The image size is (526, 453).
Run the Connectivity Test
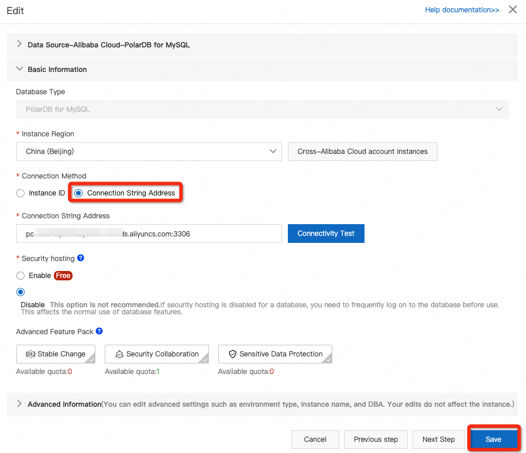pos(326,234)
